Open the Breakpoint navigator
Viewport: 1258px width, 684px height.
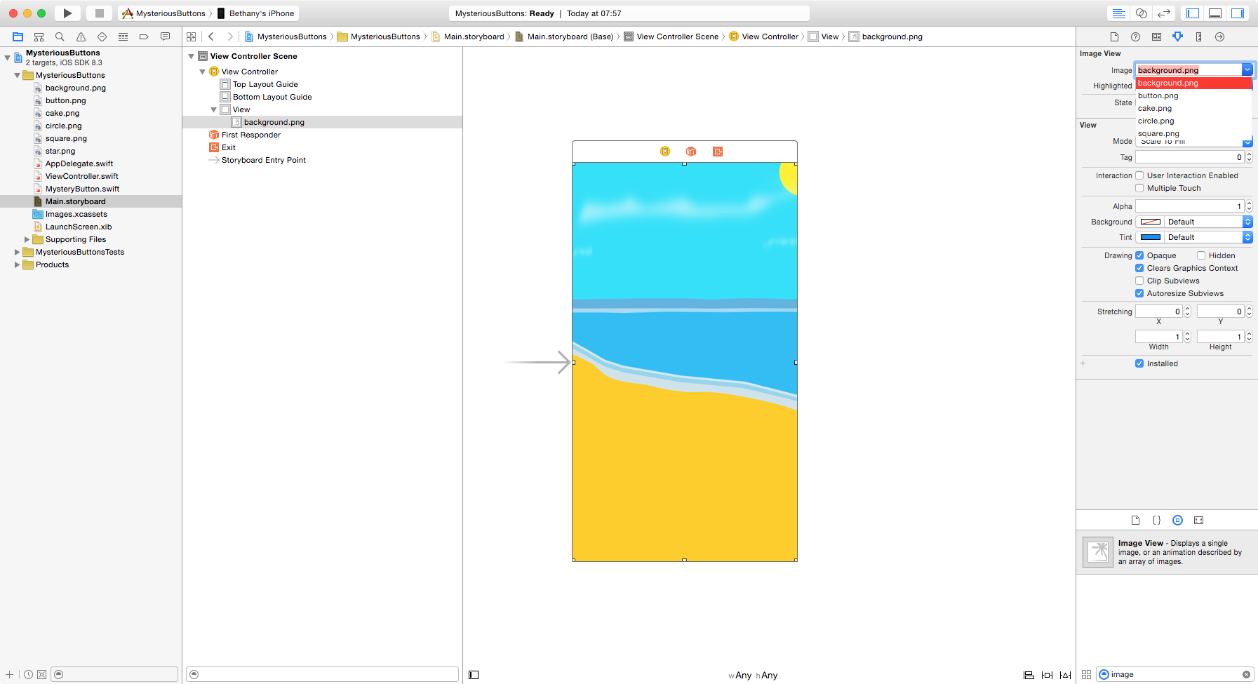(144, 36)
